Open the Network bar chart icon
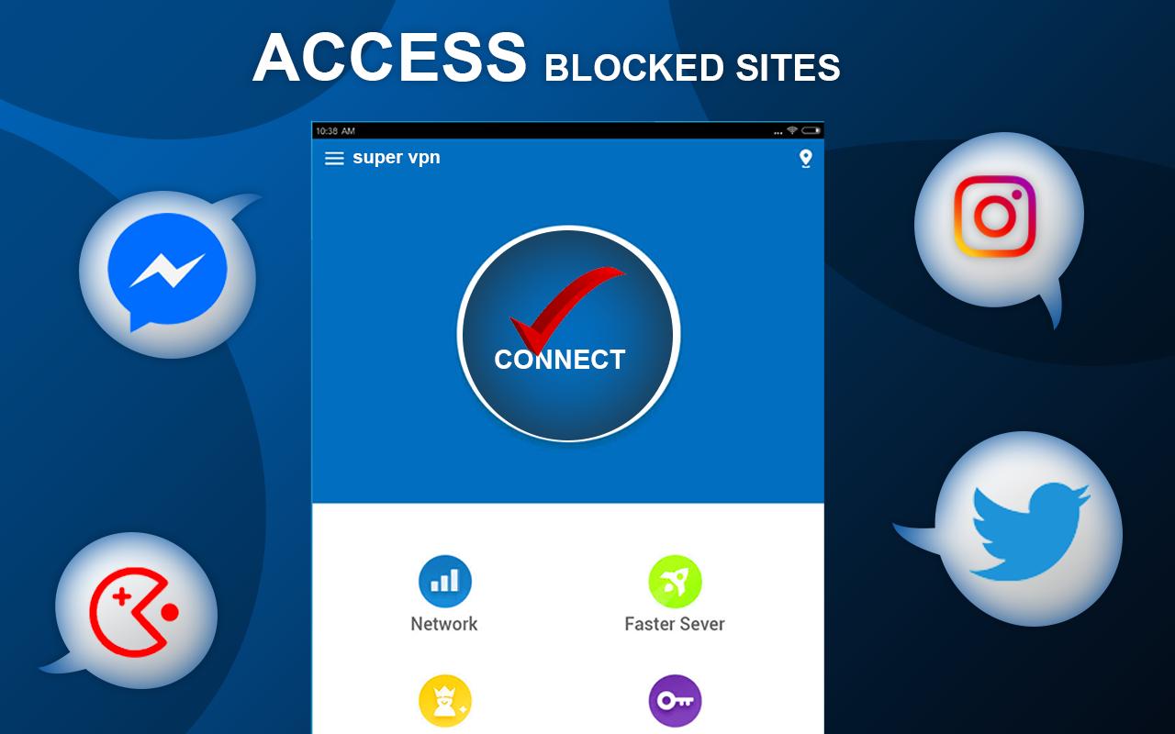The image size is (1175, 734). point(445,582)
